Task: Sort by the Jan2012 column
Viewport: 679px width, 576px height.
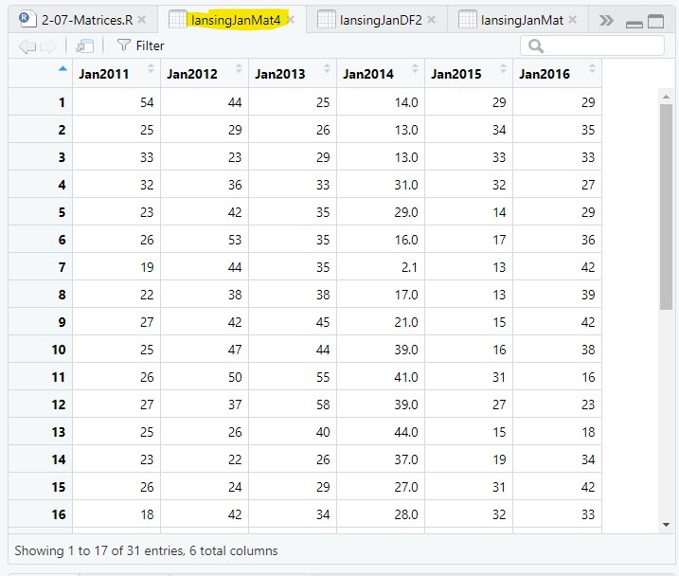Action: pos(205,74)
